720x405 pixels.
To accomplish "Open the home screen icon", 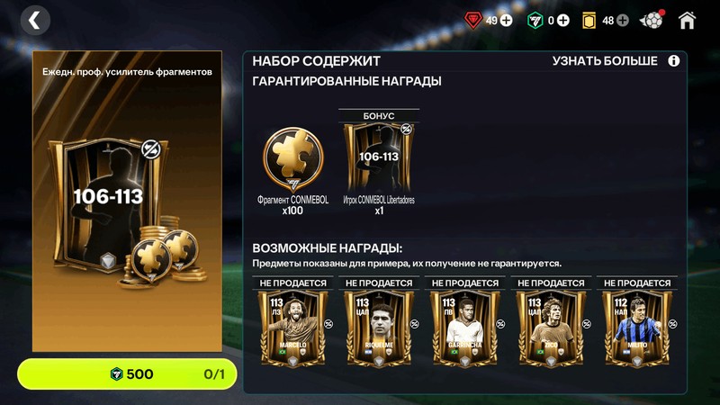I will (x=687, y=21).
